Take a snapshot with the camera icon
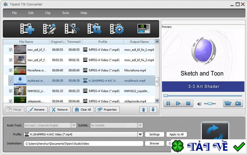The height and width of the screenshot is (155, 248). pos(238,103)
